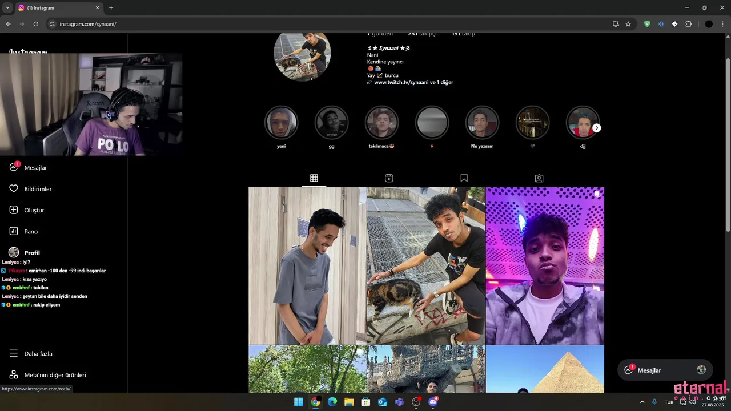
Task: Open the tab search dropdown
Action: coord(7,8)
